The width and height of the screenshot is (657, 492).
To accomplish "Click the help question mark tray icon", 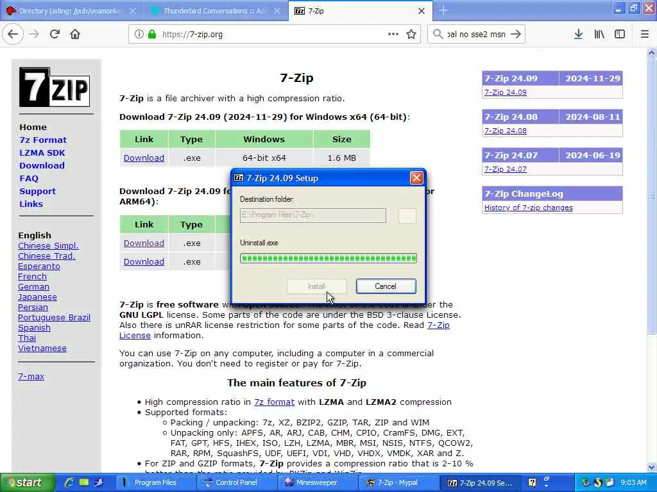I will [x=532, y=483].
